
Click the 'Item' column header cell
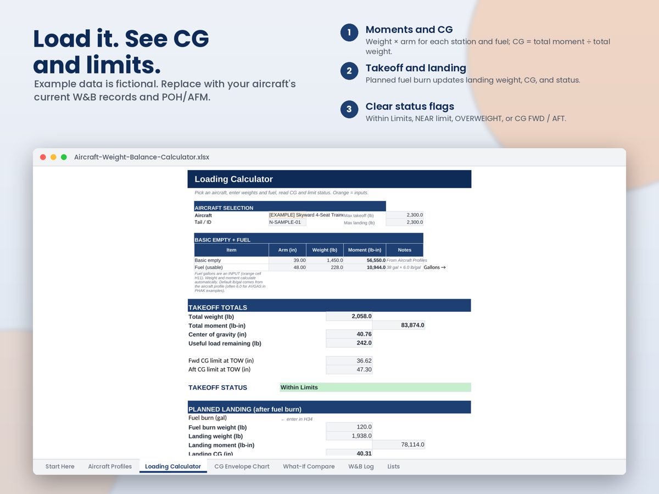231,250
